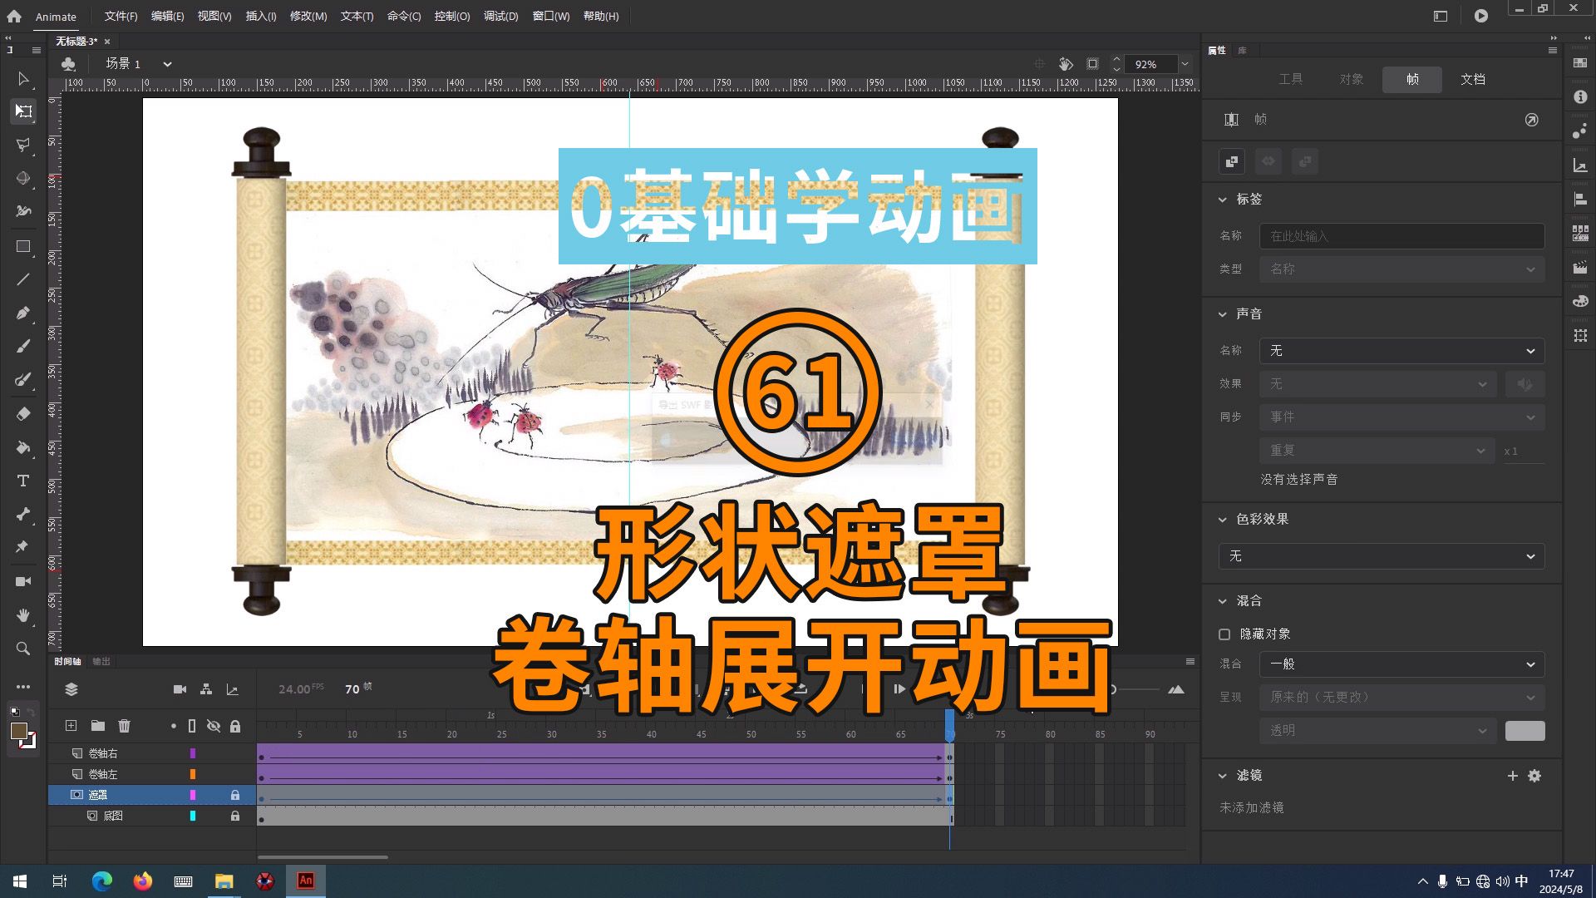The width and height of the screenshot is (1596, 898).
Task: Select the Eraser tool
Action: [x=22, y=414]
